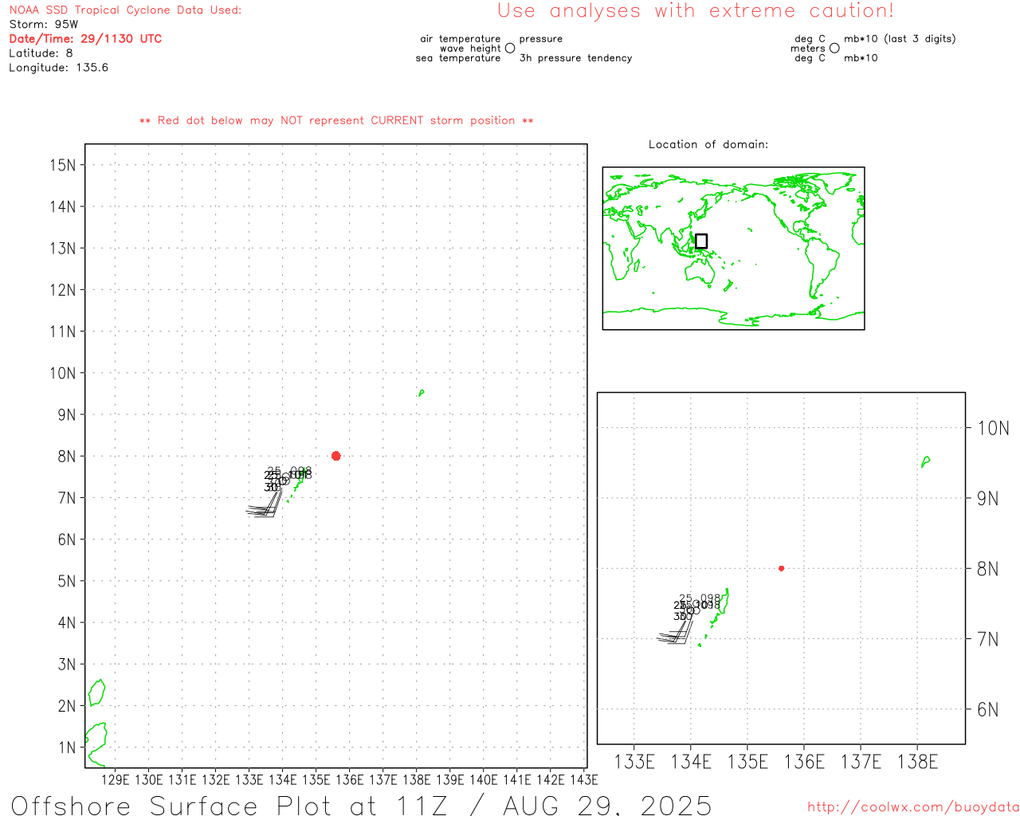Click the '14N' label on main map axis

[63, 206]
